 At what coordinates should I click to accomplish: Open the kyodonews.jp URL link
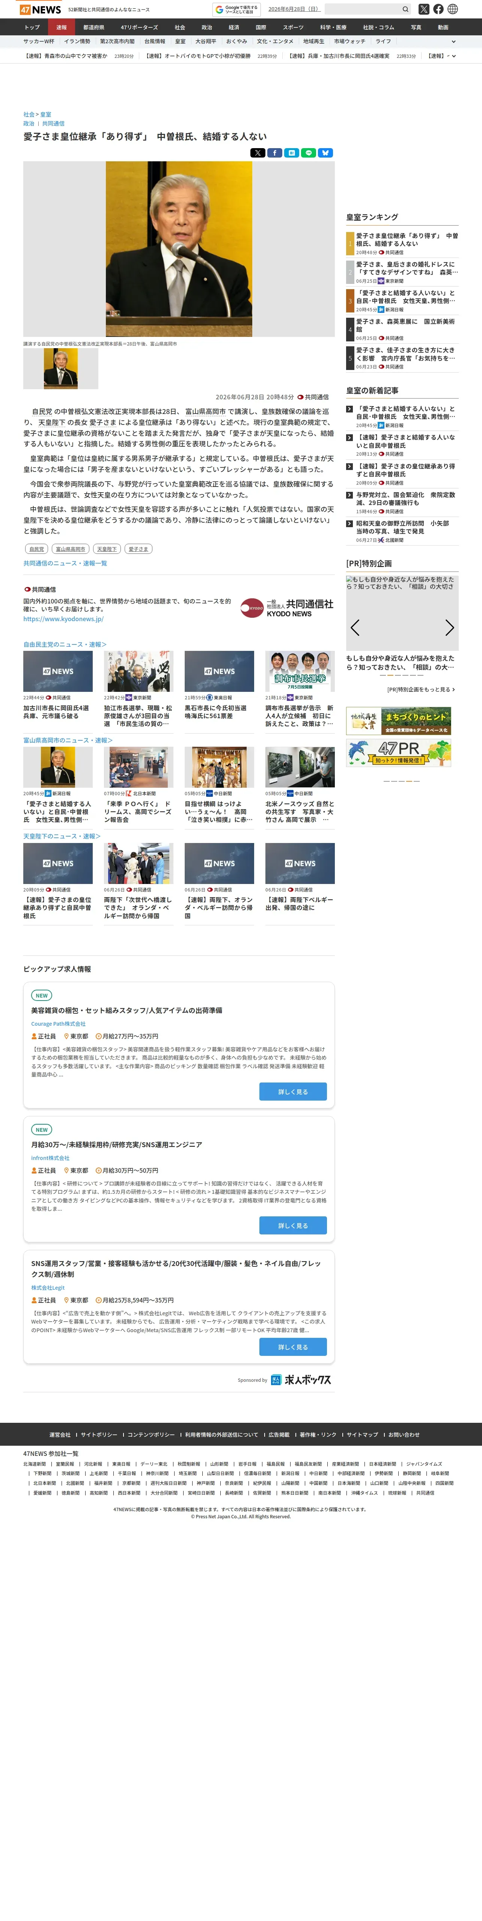coord(63,619)
